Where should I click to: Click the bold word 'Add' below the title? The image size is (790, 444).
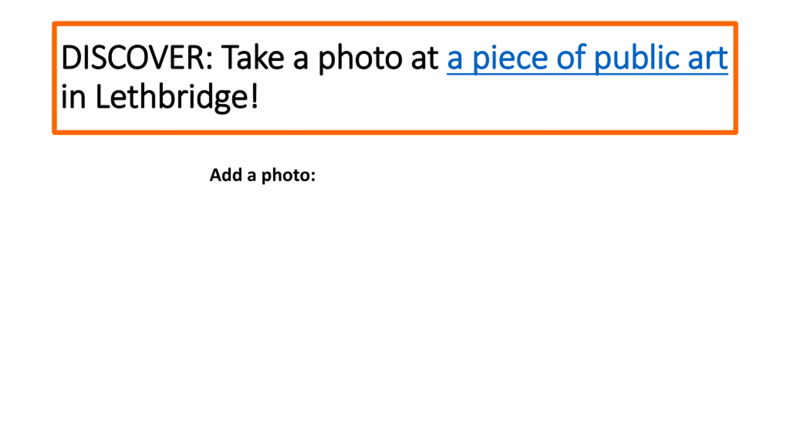tap(226, 175)
